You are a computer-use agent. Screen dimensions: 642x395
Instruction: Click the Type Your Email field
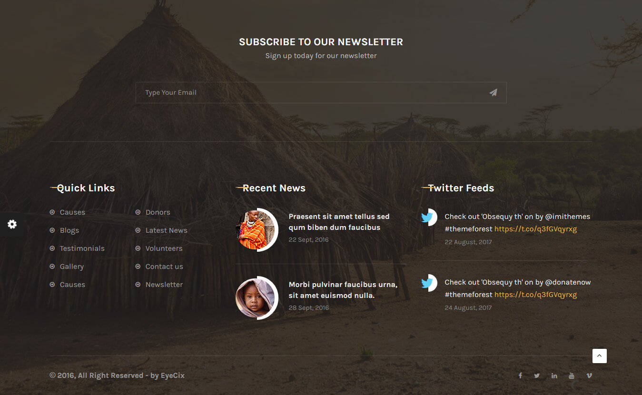point(309,93)
